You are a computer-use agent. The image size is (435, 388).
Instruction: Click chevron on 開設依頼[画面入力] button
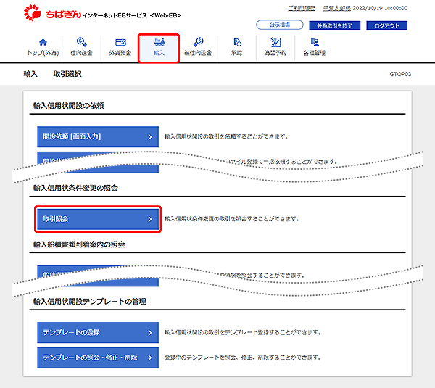pos(150,137)
